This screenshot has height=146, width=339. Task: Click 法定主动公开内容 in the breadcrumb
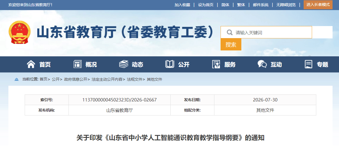point(107,79)
